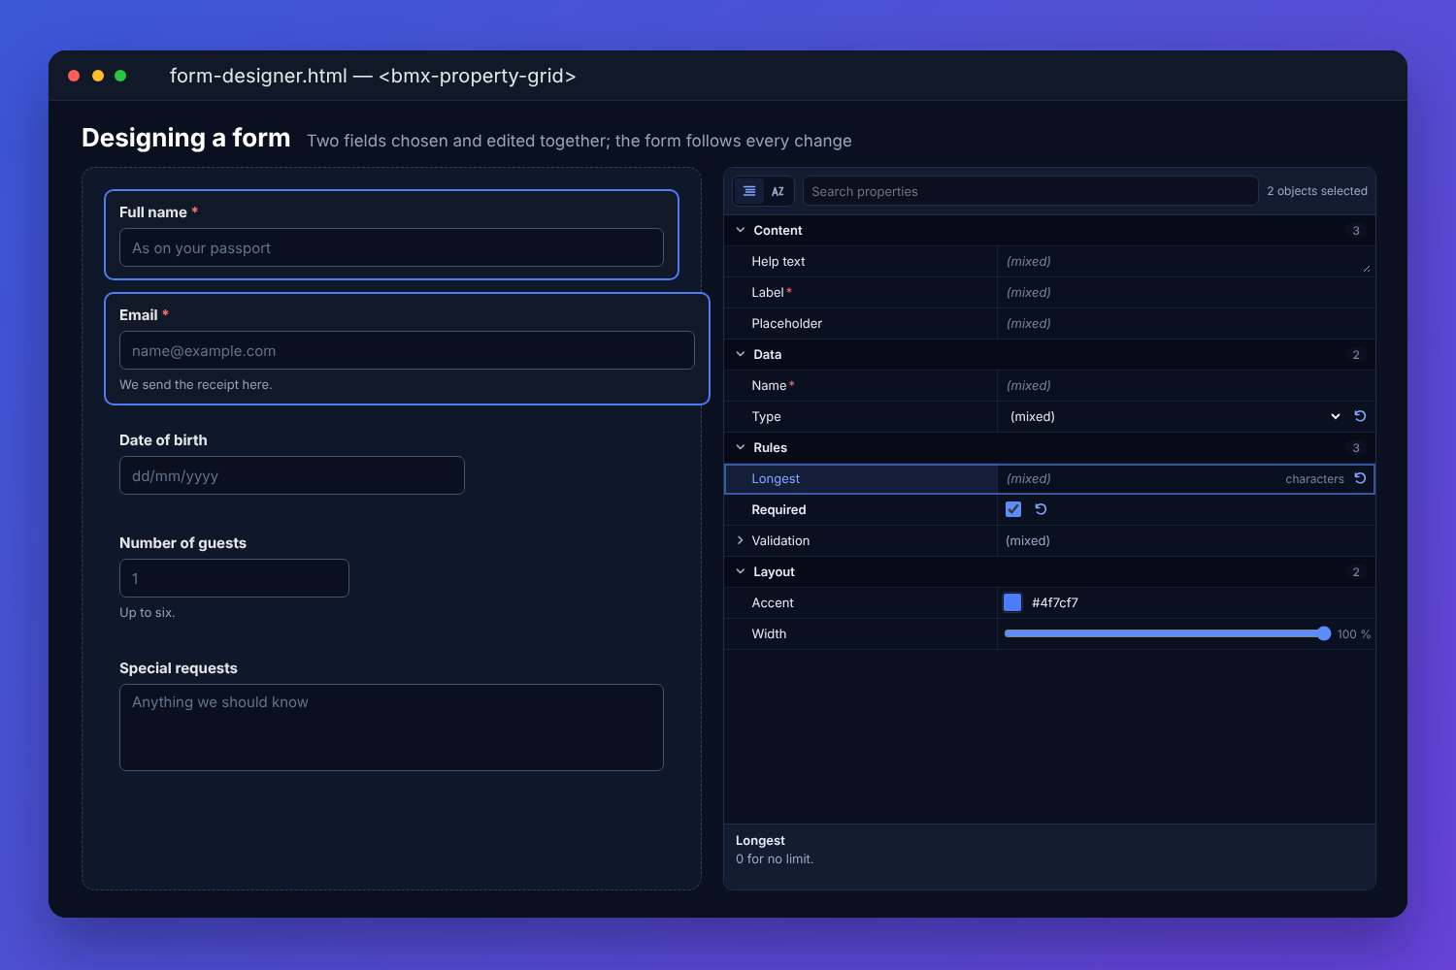Open the Accent color swatch
Screen dimensions: 1456x970
pyautogui.click(x=1012, y=602)
